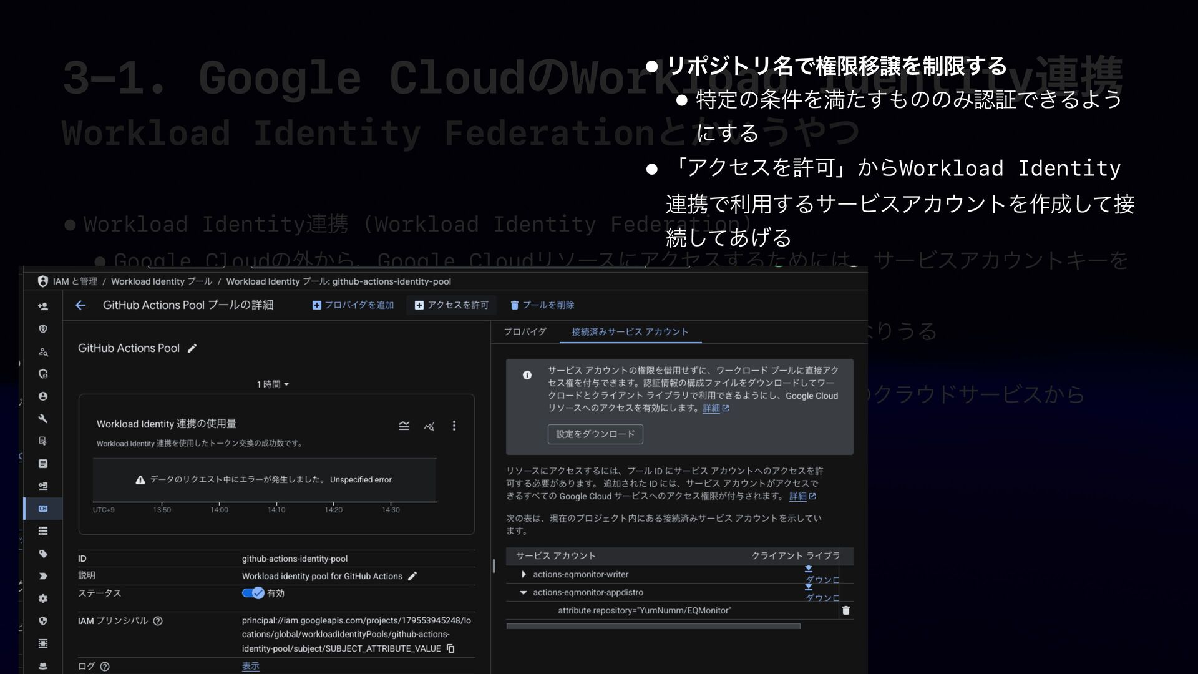Delete the attribute.repository binding with the trash icon
Screen dimensions: 1198x674
pyautogui.click(x=845, y=610)
